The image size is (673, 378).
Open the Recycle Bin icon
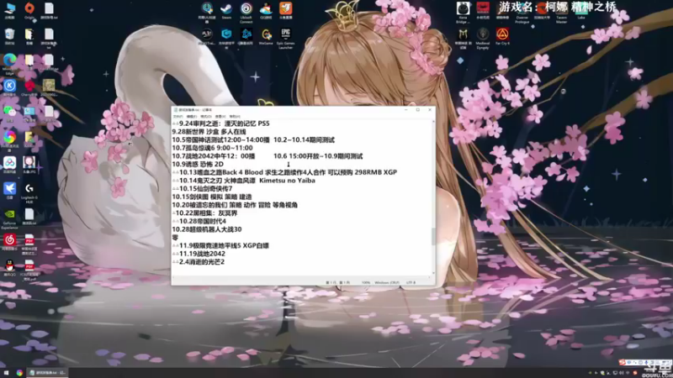point(9,36)
